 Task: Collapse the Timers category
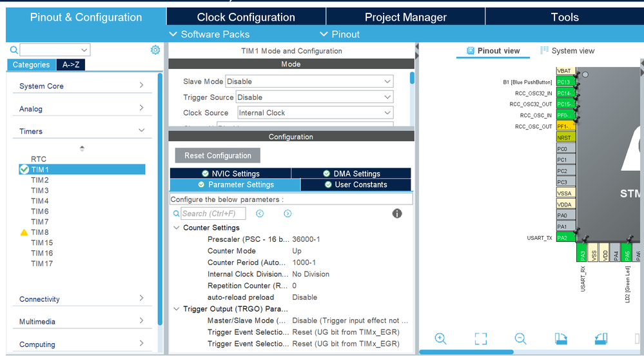coord(82,131)
